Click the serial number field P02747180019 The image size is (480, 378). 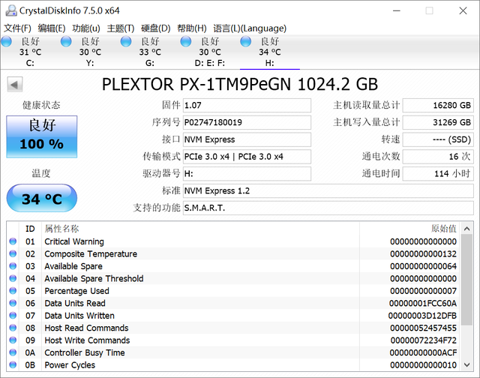click(247, 122)
